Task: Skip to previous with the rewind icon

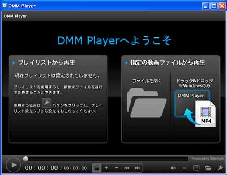Action: point(127,168)
